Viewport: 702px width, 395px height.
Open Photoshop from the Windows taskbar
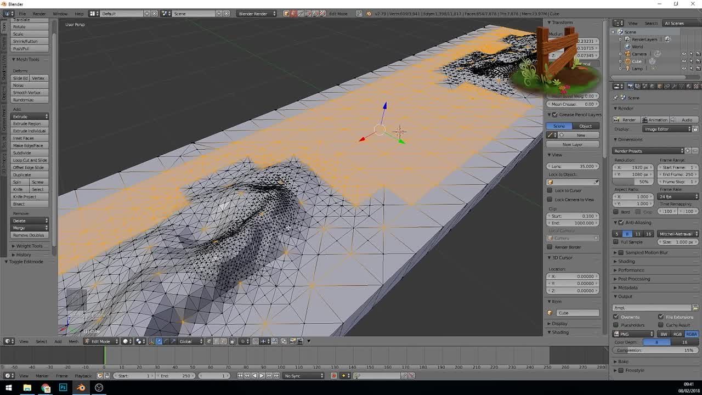63,388
